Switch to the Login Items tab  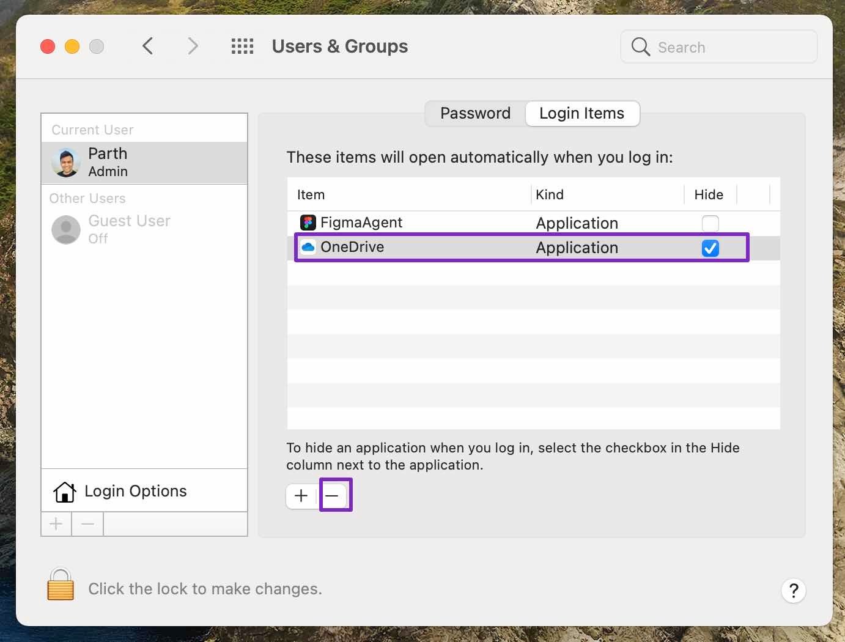(582, 113)
